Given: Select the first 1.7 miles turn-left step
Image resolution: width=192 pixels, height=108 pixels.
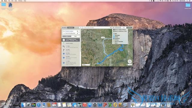Looking at the screenshot, I should (71, 47).
